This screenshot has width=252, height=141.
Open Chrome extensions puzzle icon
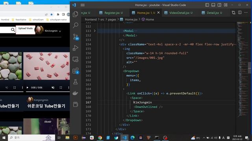tap(58, 14)
